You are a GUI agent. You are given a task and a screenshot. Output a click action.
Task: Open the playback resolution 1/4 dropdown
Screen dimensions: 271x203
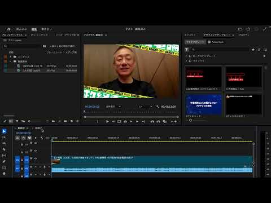[146, 107]
